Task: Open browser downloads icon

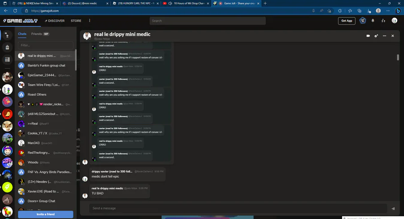Action: (369, 11)
